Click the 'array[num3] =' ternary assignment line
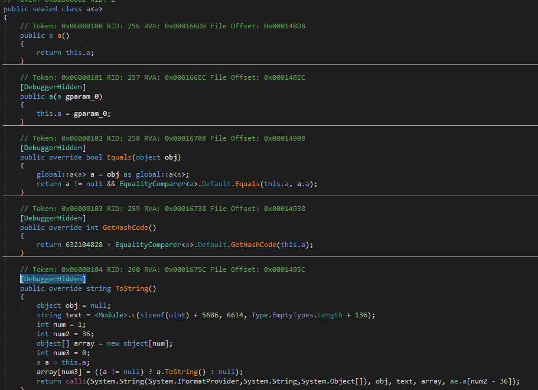The height and width of the screenshot is (390, 538). (139, 372)
